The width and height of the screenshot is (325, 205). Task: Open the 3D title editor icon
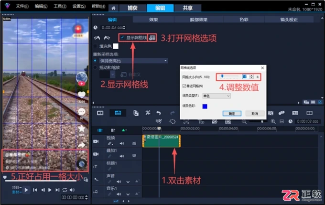(x=201, y=121)
